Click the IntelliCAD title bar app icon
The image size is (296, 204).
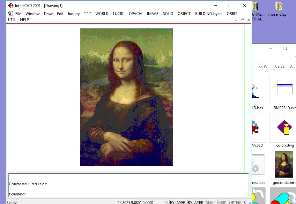(x=11, y=6)
